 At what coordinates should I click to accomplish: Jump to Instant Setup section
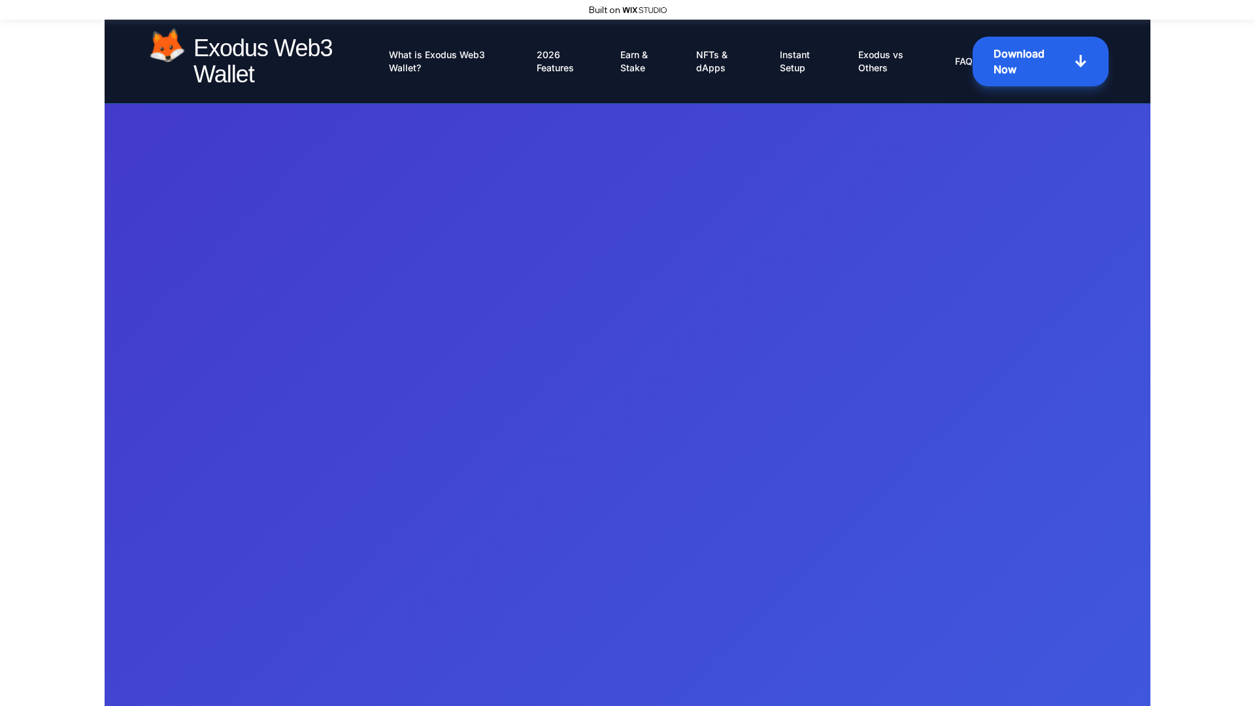(x=795, y=61)
